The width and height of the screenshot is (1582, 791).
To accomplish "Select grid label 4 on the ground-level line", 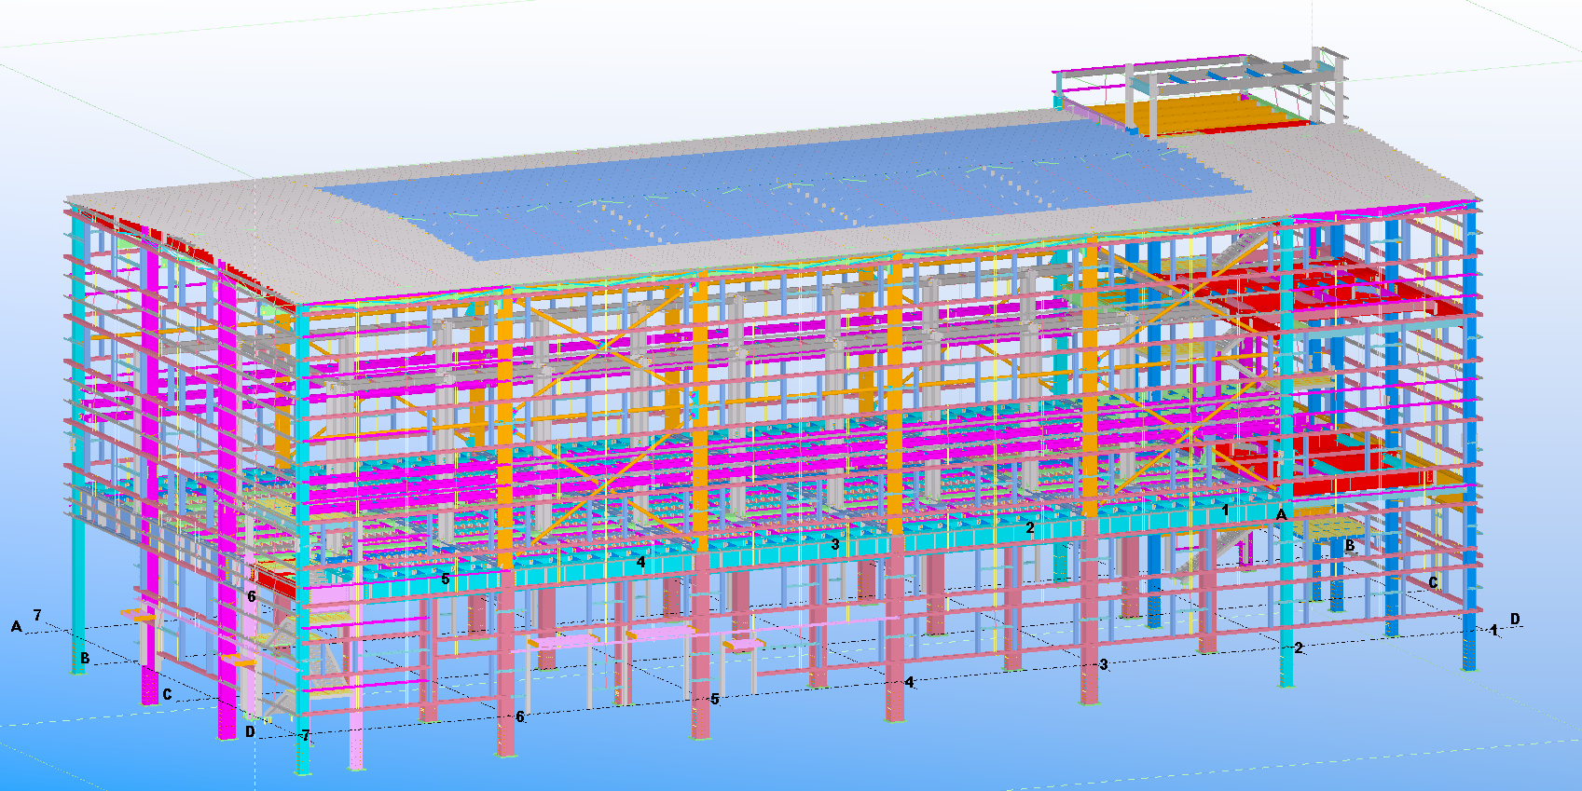I will pos(909,682).
